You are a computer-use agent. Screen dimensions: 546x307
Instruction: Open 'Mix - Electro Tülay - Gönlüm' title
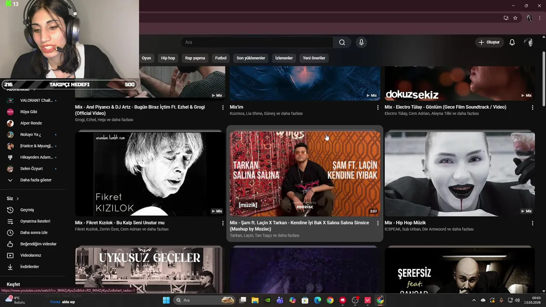[445, 107]
